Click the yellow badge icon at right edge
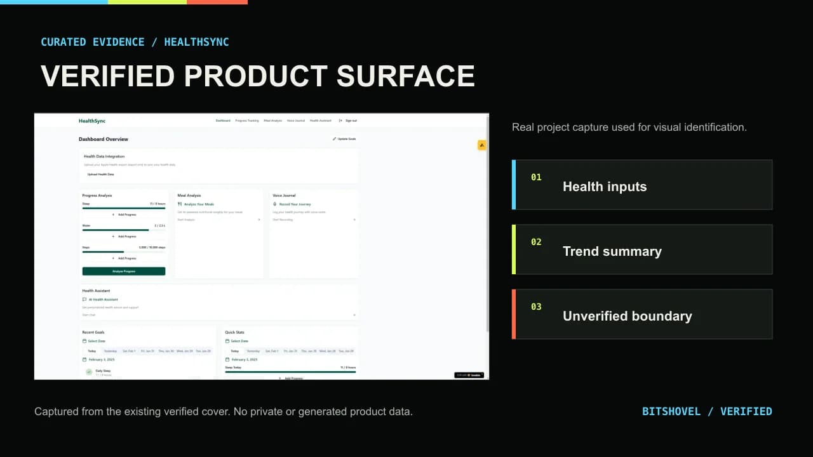The width and height of the screenshot is (813, 457). pyautogui.click(x=481, y=145)
